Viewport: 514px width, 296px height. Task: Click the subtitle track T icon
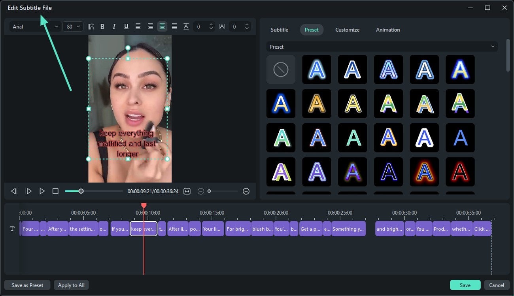pos(12,229)
